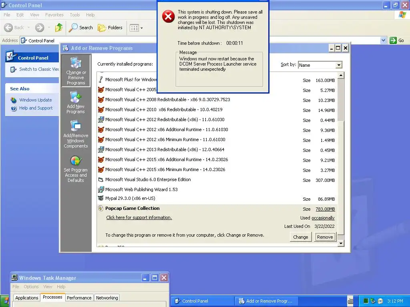This screenshot has height=307, width=410.
Task: Open the Edit menu in Control Panel
Action: [x=20, y=15]
